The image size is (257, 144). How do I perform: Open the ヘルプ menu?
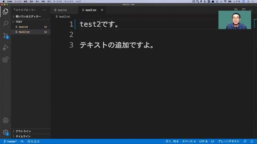click(78, 2)
